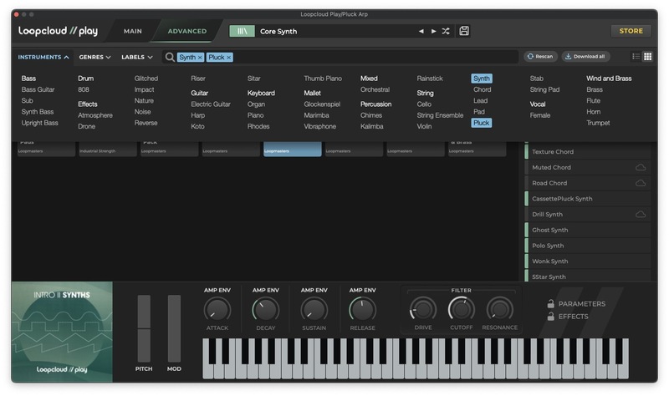Screen dimensions: 669x396
Task: Click the library browser icon beside Core Synth
Action: pos(242,31)
